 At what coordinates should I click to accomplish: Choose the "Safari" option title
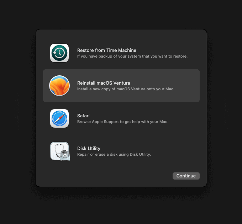(x=83, y=116)
